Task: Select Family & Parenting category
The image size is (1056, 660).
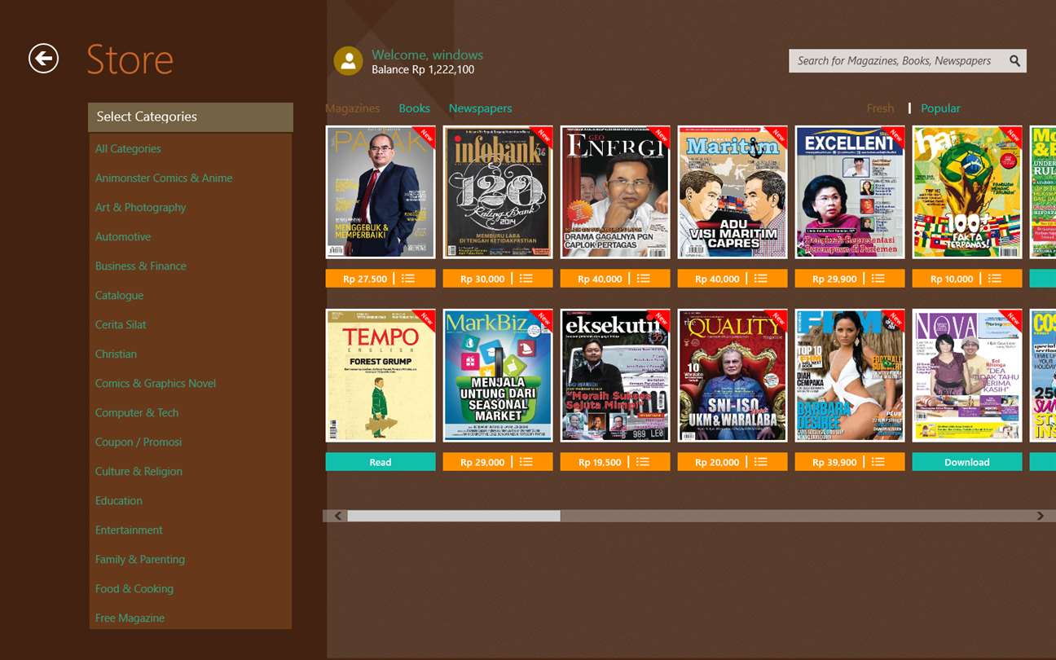Action: tap(140, 560)
